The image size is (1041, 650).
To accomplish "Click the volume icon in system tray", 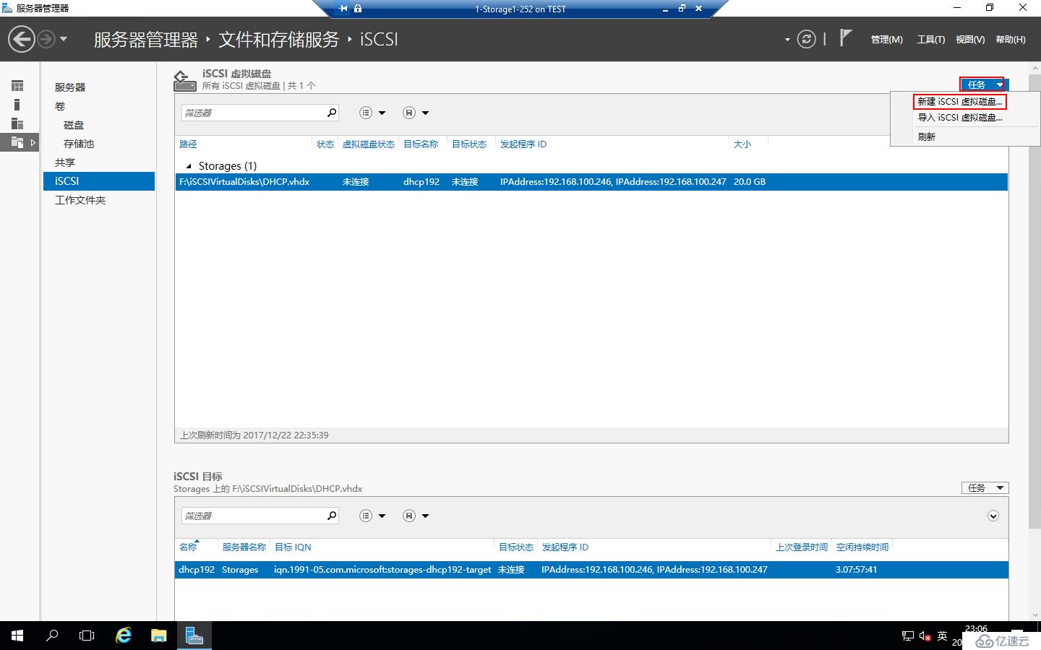I will [925, 636].
